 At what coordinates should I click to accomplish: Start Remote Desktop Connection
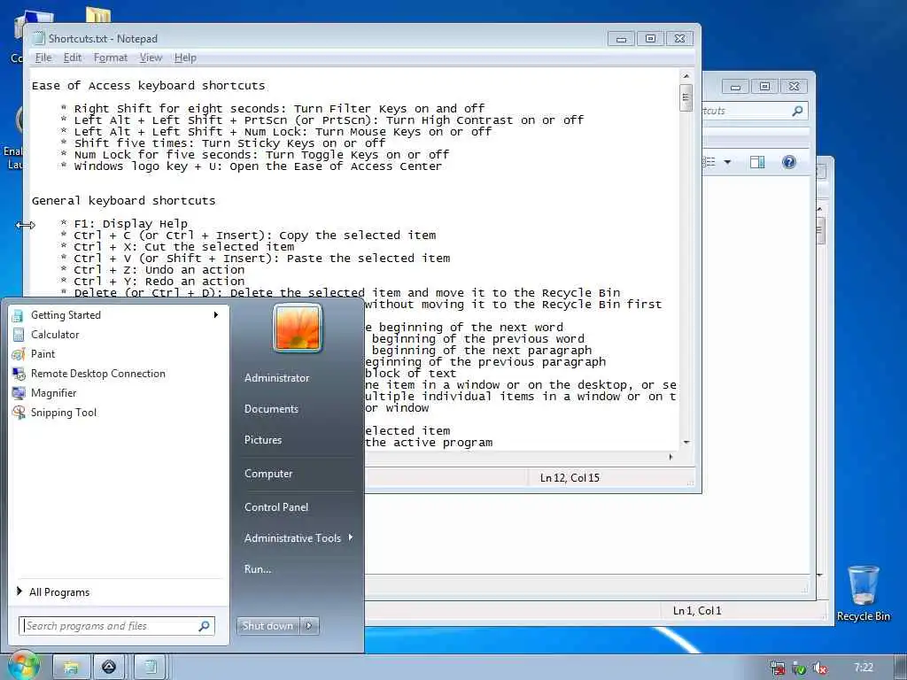point(97,374)
